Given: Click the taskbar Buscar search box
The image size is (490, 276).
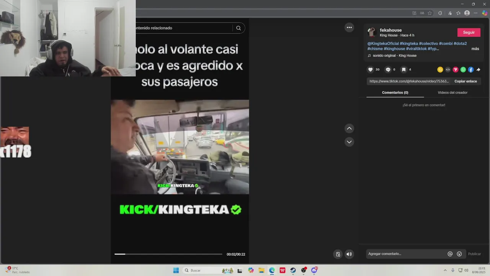Looking at the screenshot, I should point(209,270).
